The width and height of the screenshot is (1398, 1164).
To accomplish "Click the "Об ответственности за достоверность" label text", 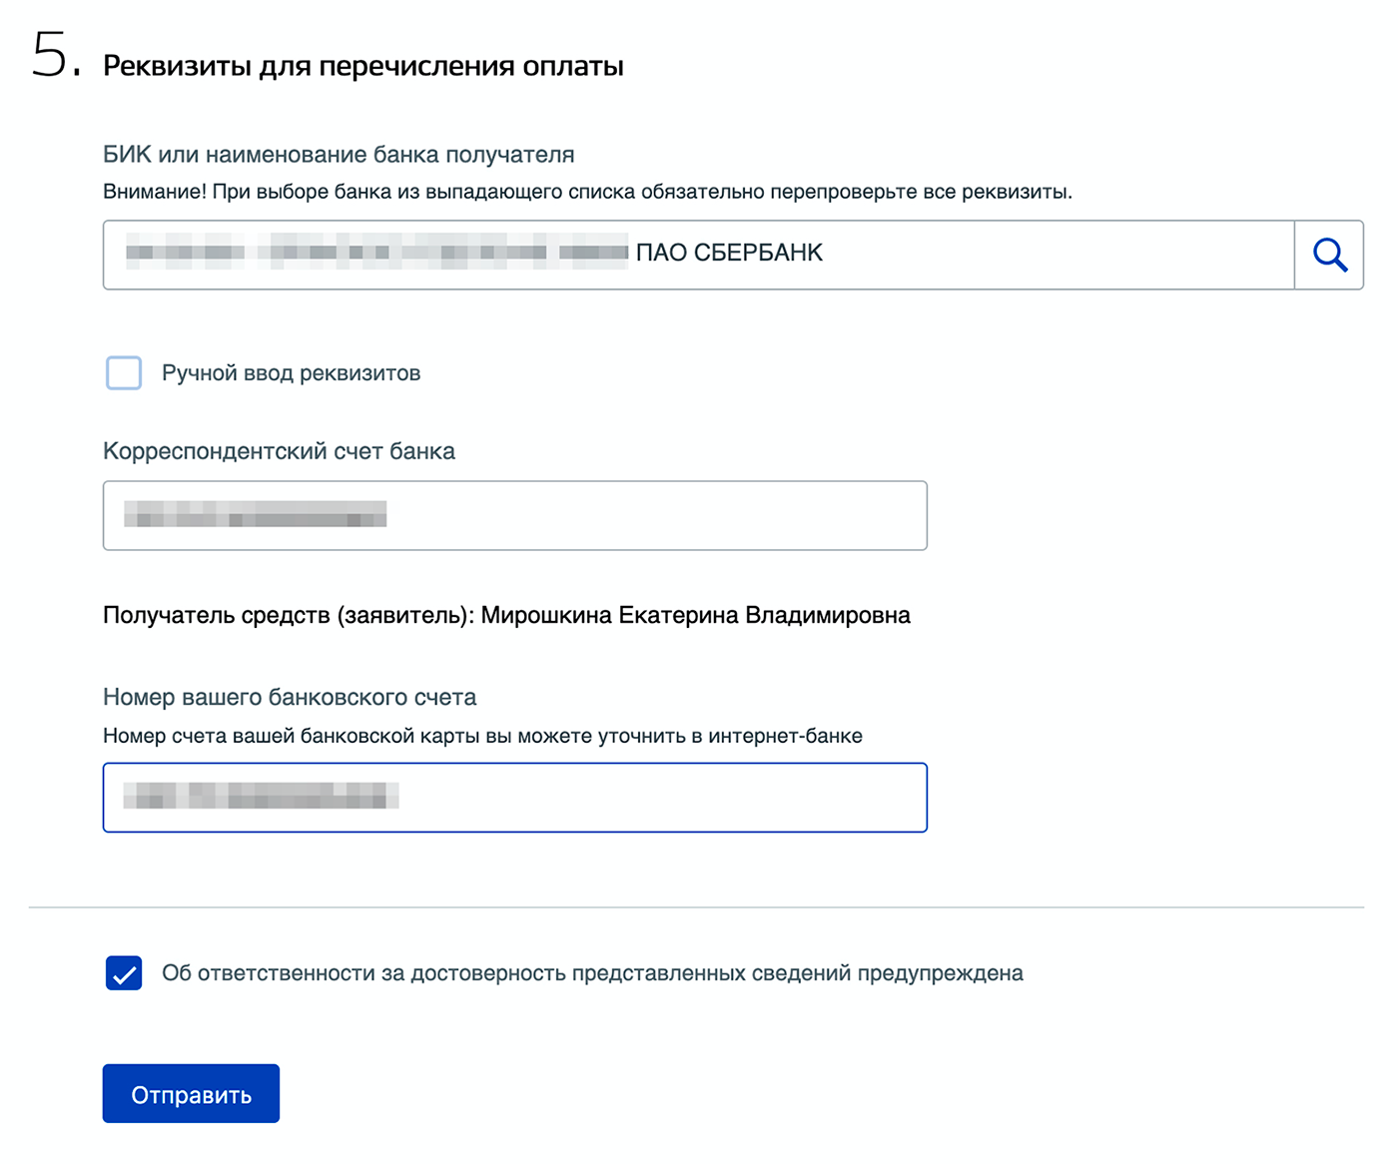I will [592, 973].
